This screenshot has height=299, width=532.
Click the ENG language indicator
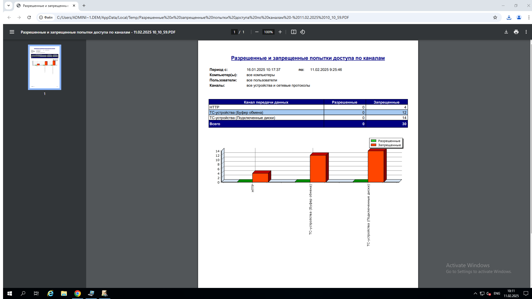point(497,293)
